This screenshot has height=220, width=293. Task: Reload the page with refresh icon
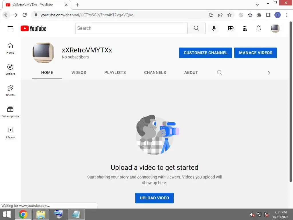pos(25,15)
